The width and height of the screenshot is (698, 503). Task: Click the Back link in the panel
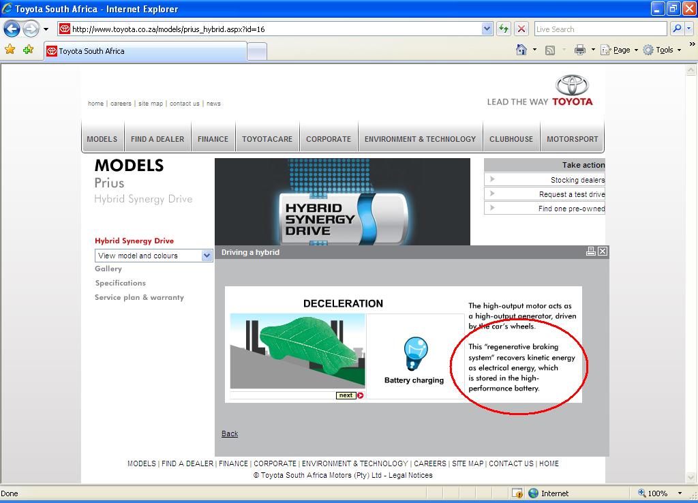(230, 433)
